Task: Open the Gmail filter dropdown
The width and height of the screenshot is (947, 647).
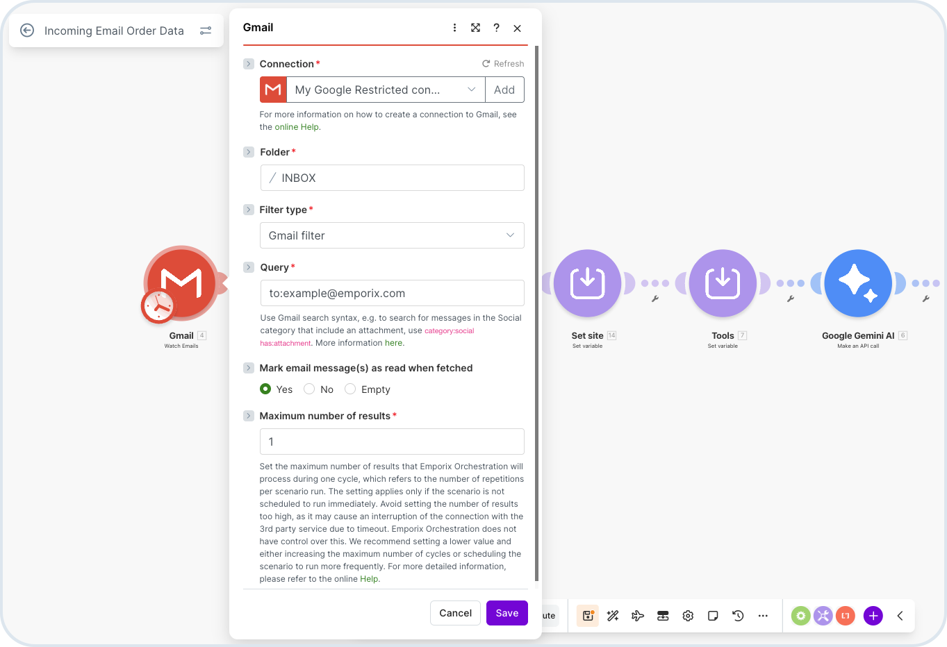Action: pos(392,235)
